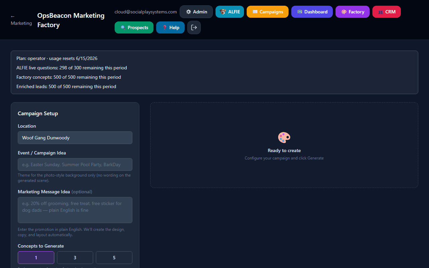Click the envelope icon on Campaigns
This screenshot has height=268, width=429.
[255, 12]
